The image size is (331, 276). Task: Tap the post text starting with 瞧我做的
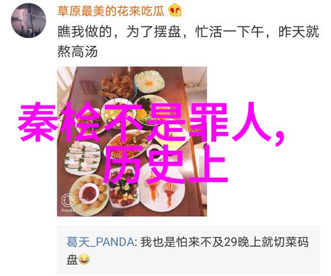pyautogui.click(x=188, y=32)
